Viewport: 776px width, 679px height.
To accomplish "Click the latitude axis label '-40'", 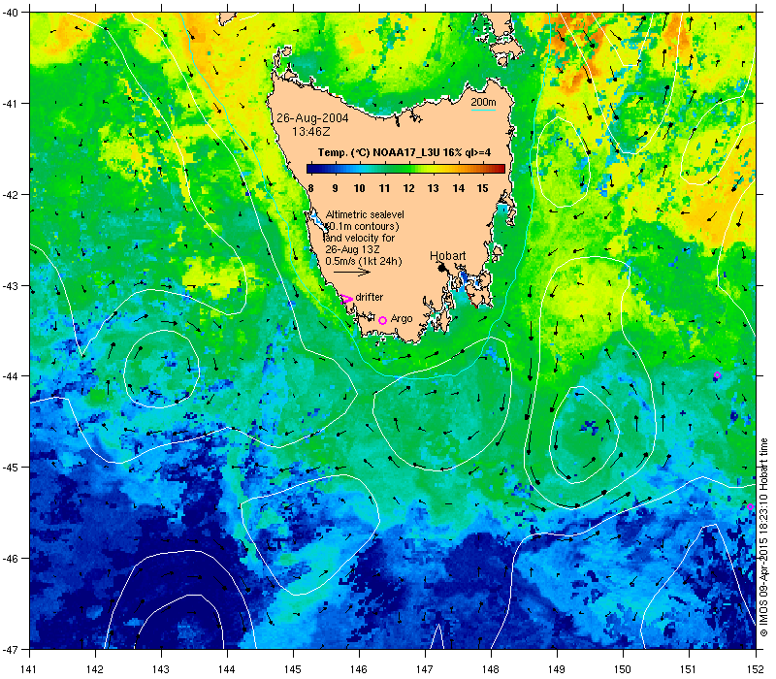I will click(11, 13).
